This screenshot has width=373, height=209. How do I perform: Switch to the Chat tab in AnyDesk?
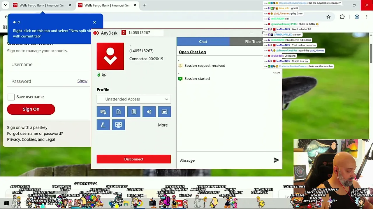tap(203, 42)
